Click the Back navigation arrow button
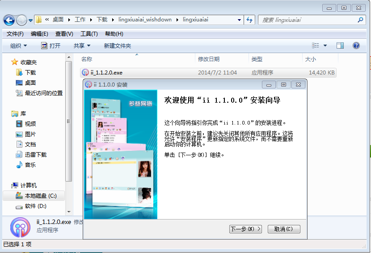The image size is (371, 253). [x=9, y=21]
